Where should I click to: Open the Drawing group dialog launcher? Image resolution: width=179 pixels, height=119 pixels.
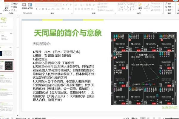coord(163,13)
